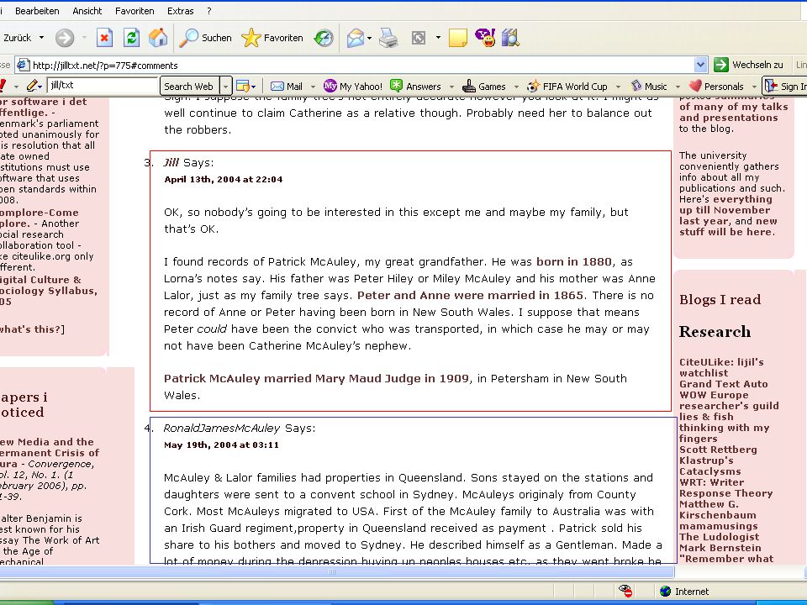Stop loading the page
807x605 pixels.
click(104, 38)
